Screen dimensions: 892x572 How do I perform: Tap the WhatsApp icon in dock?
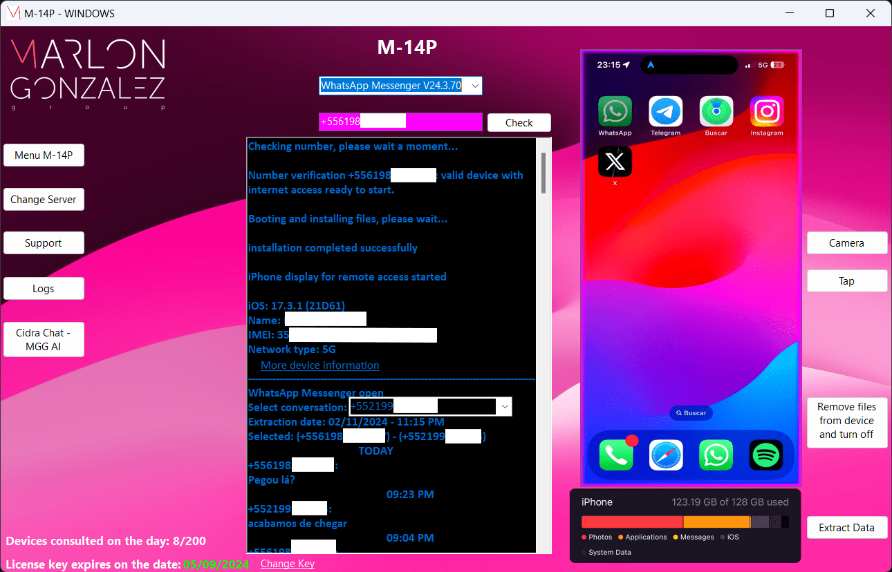tap(716, 455)
